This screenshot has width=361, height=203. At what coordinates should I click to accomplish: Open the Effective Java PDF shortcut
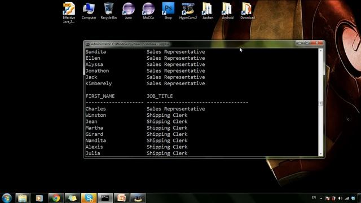tap(69, 12)
